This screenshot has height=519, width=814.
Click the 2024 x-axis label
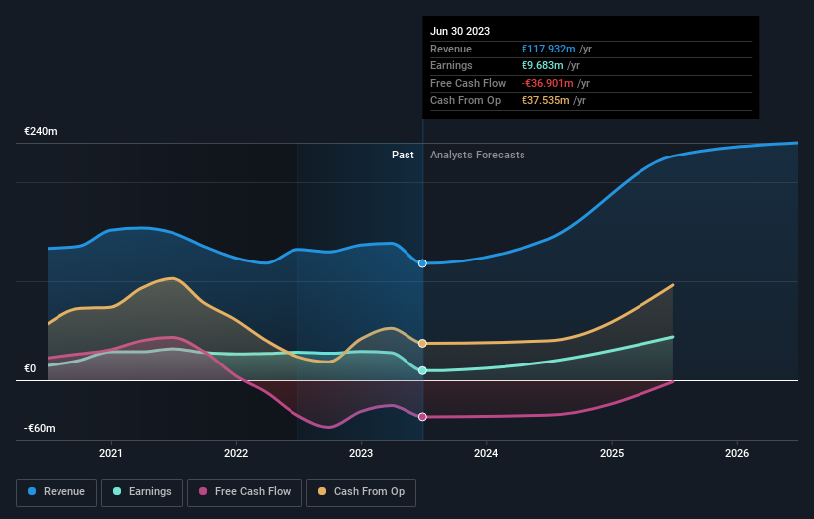click(x=486, y=453)
